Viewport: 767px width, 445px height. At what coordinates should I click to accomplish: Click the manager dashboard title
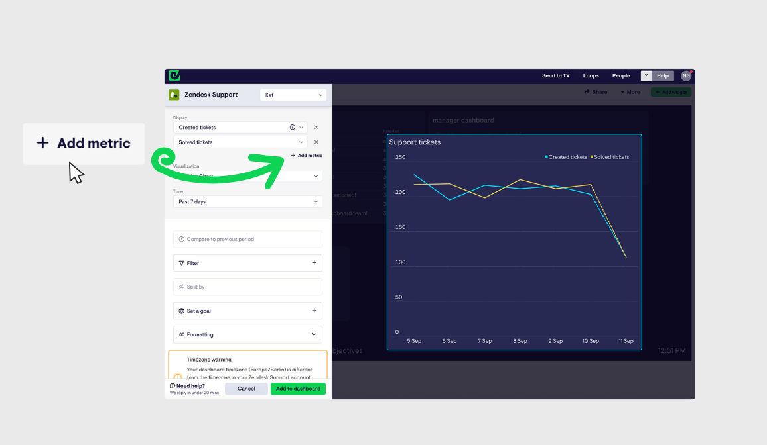[463, 120]
